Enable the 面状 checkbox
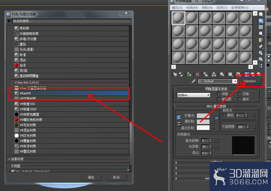 [x=239, y=99]
